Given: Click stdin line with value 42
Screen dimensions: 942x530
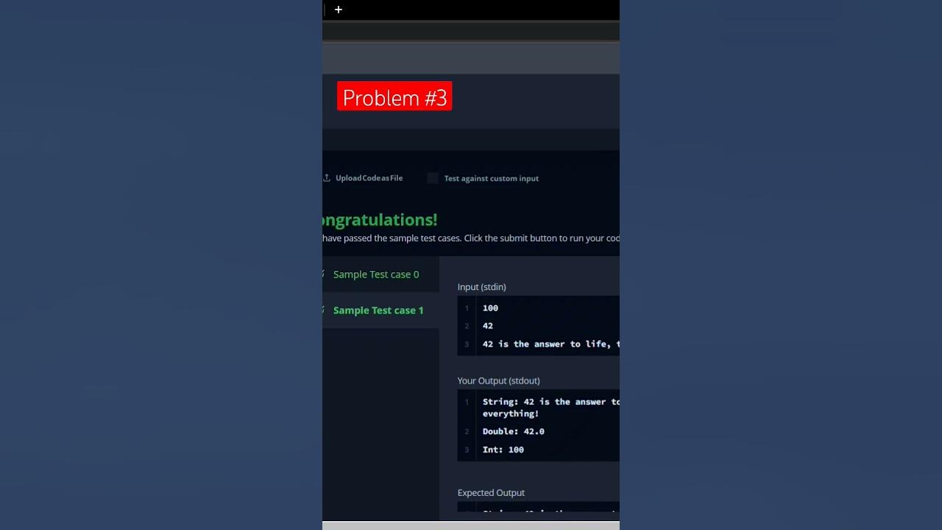Looking at the screenshot, I should click(488, 326).
